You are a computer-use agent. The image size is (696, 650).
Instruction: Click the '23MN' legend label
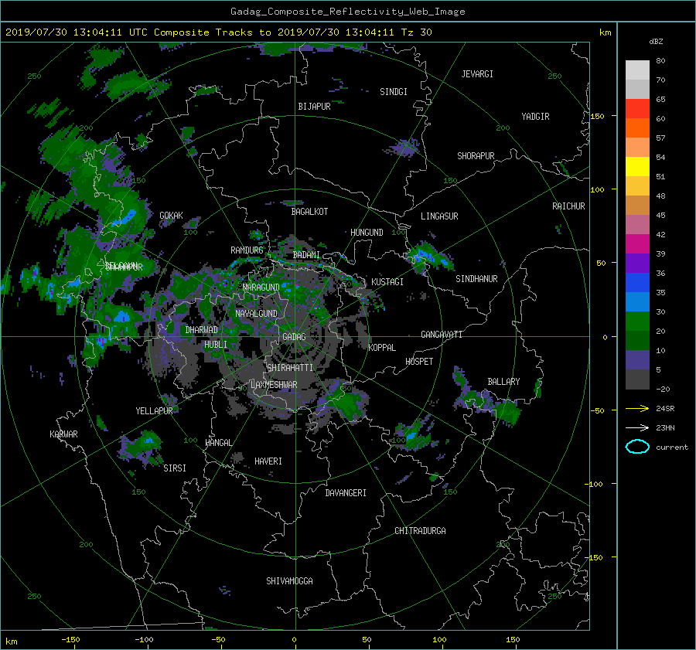tap(665, 427)
